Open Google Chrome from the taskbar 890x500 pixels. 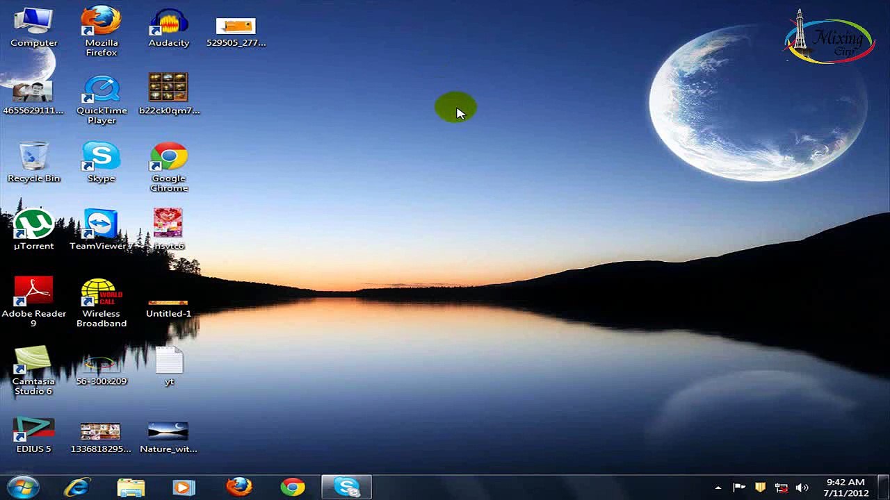(x=293, y=487)
